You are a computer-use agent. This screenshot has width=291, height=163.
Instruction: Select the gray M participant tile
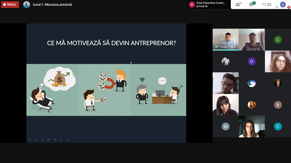pyautogui.click(x=226, y=126)
